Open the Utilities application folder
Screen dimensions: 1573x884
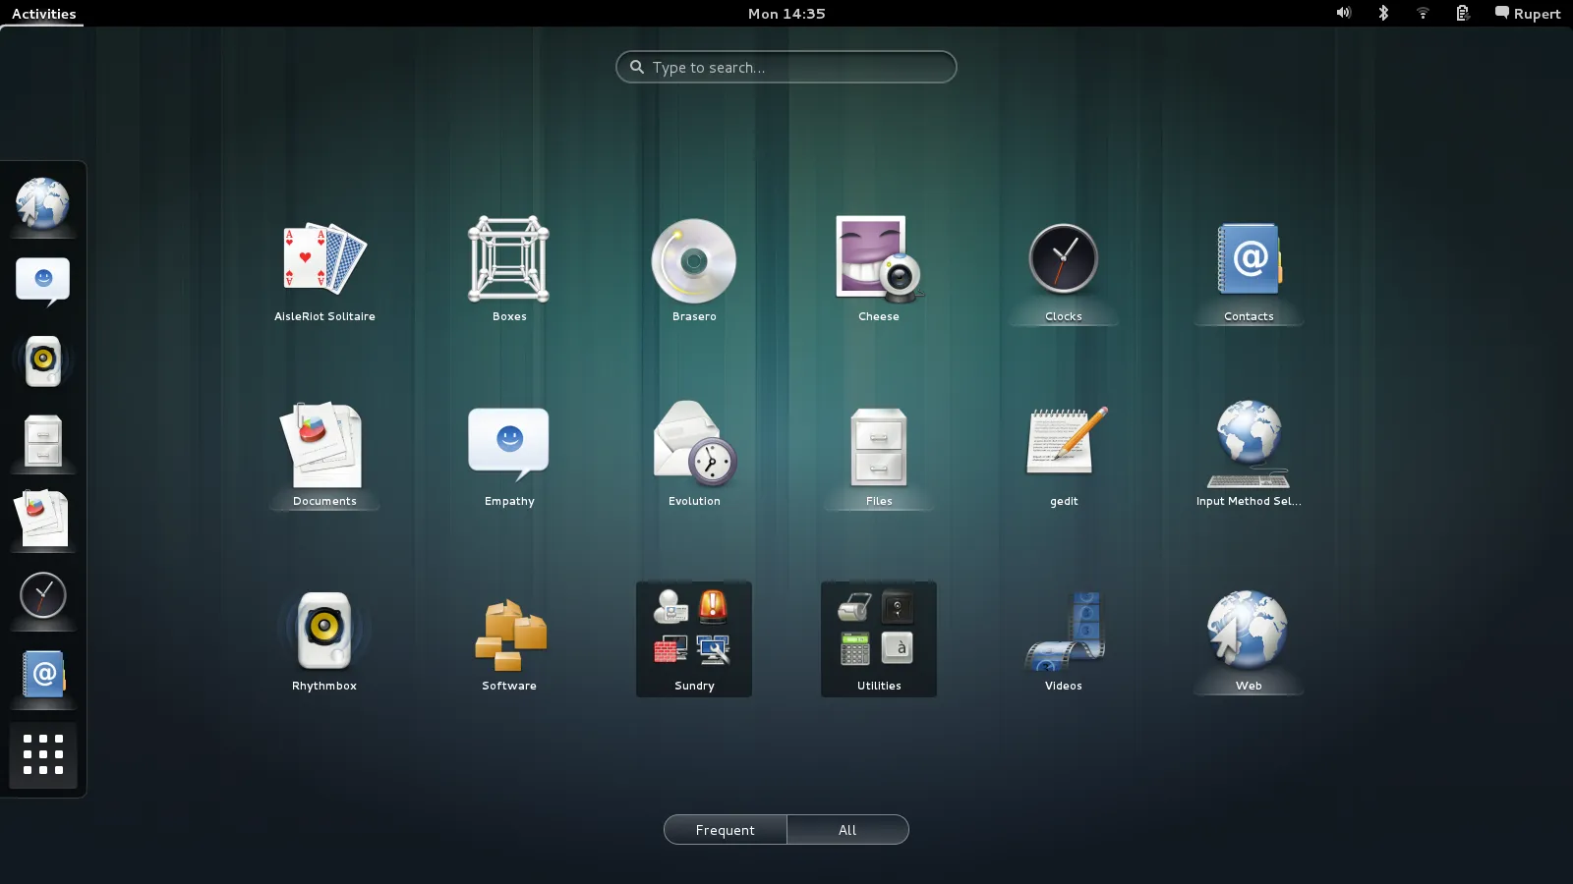[x=878, y=634]
